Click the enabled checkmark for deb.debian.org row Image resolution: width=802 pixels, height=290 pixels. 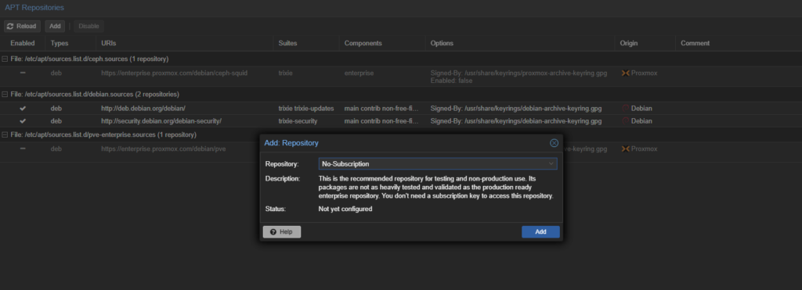coord(23,108)
